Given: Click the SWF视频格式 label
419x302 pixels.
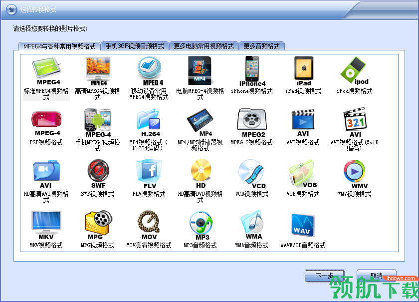Looking at the screenshot, I should click(x=98, y=194).
